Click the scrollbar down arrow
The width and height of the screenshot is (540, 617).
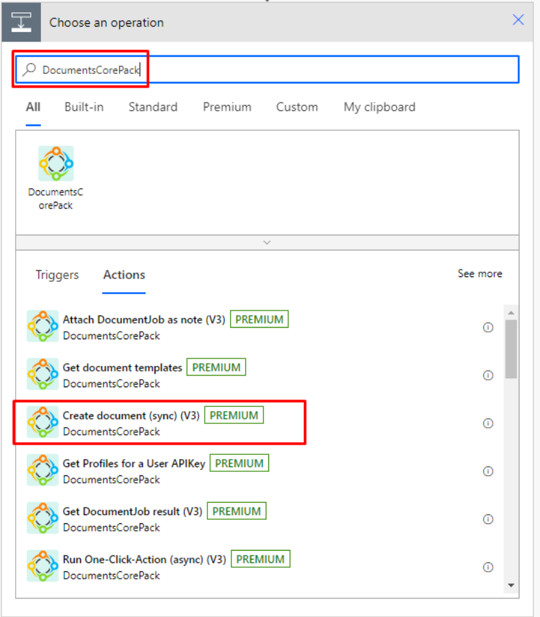point(511,586)
